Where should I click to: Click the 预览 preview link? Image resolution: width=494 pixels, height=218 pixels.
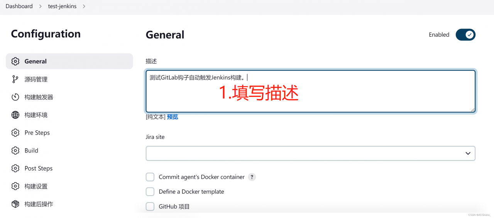click(x=173, y=117)
